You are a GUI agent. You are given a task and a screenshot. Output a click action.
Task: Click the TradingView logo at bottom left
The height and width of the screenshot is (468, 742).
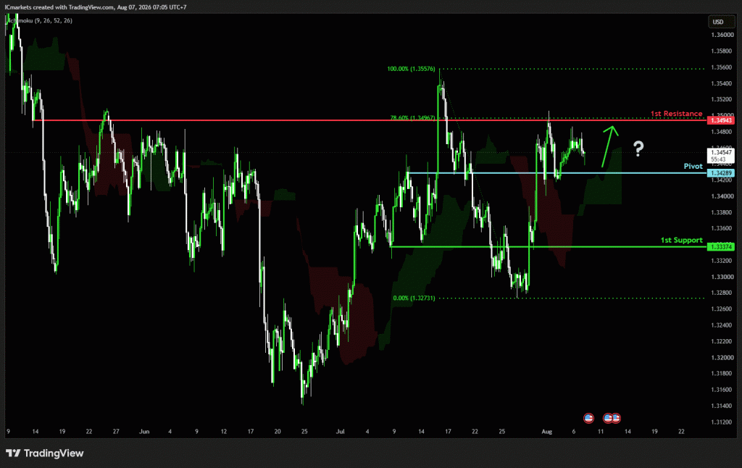point(44,454)
